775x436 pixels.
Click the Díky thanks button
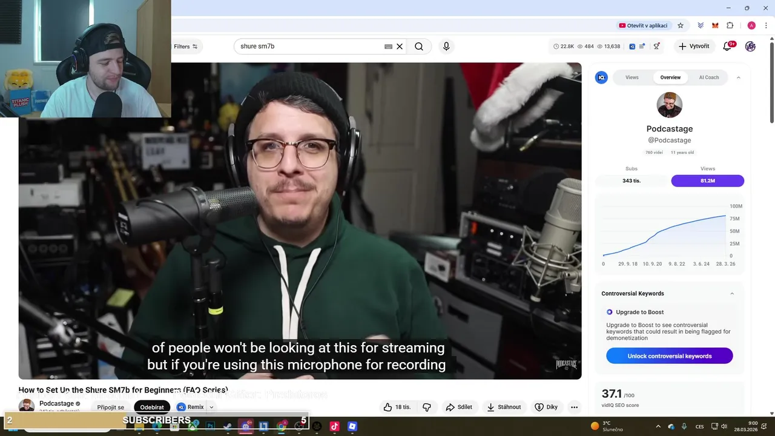(546, 407)
